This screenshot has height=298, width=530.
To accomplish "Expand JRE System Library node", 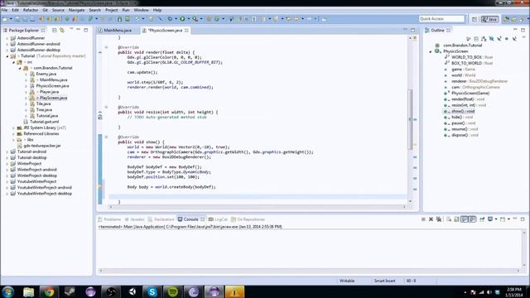I will (x=13, y=127).
